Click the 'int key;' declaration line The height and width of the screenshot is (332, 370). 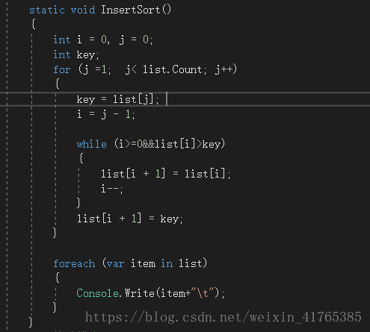click(x=76, y=55)
